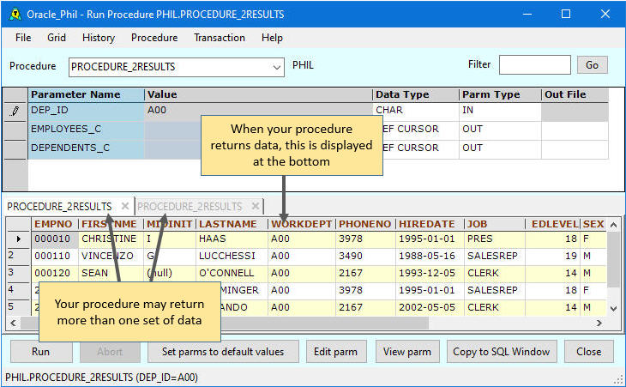Click the Data Type column header
Screen dimensions: 626x387
tap(416, 94)
